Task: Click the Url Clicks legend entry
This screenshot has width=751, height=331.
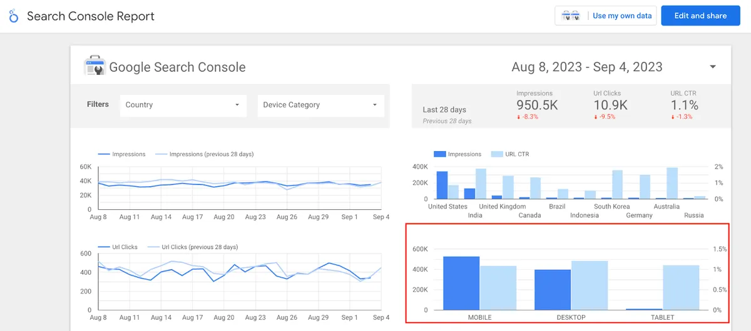Action: pyautogui.click(x=118, y=247)
